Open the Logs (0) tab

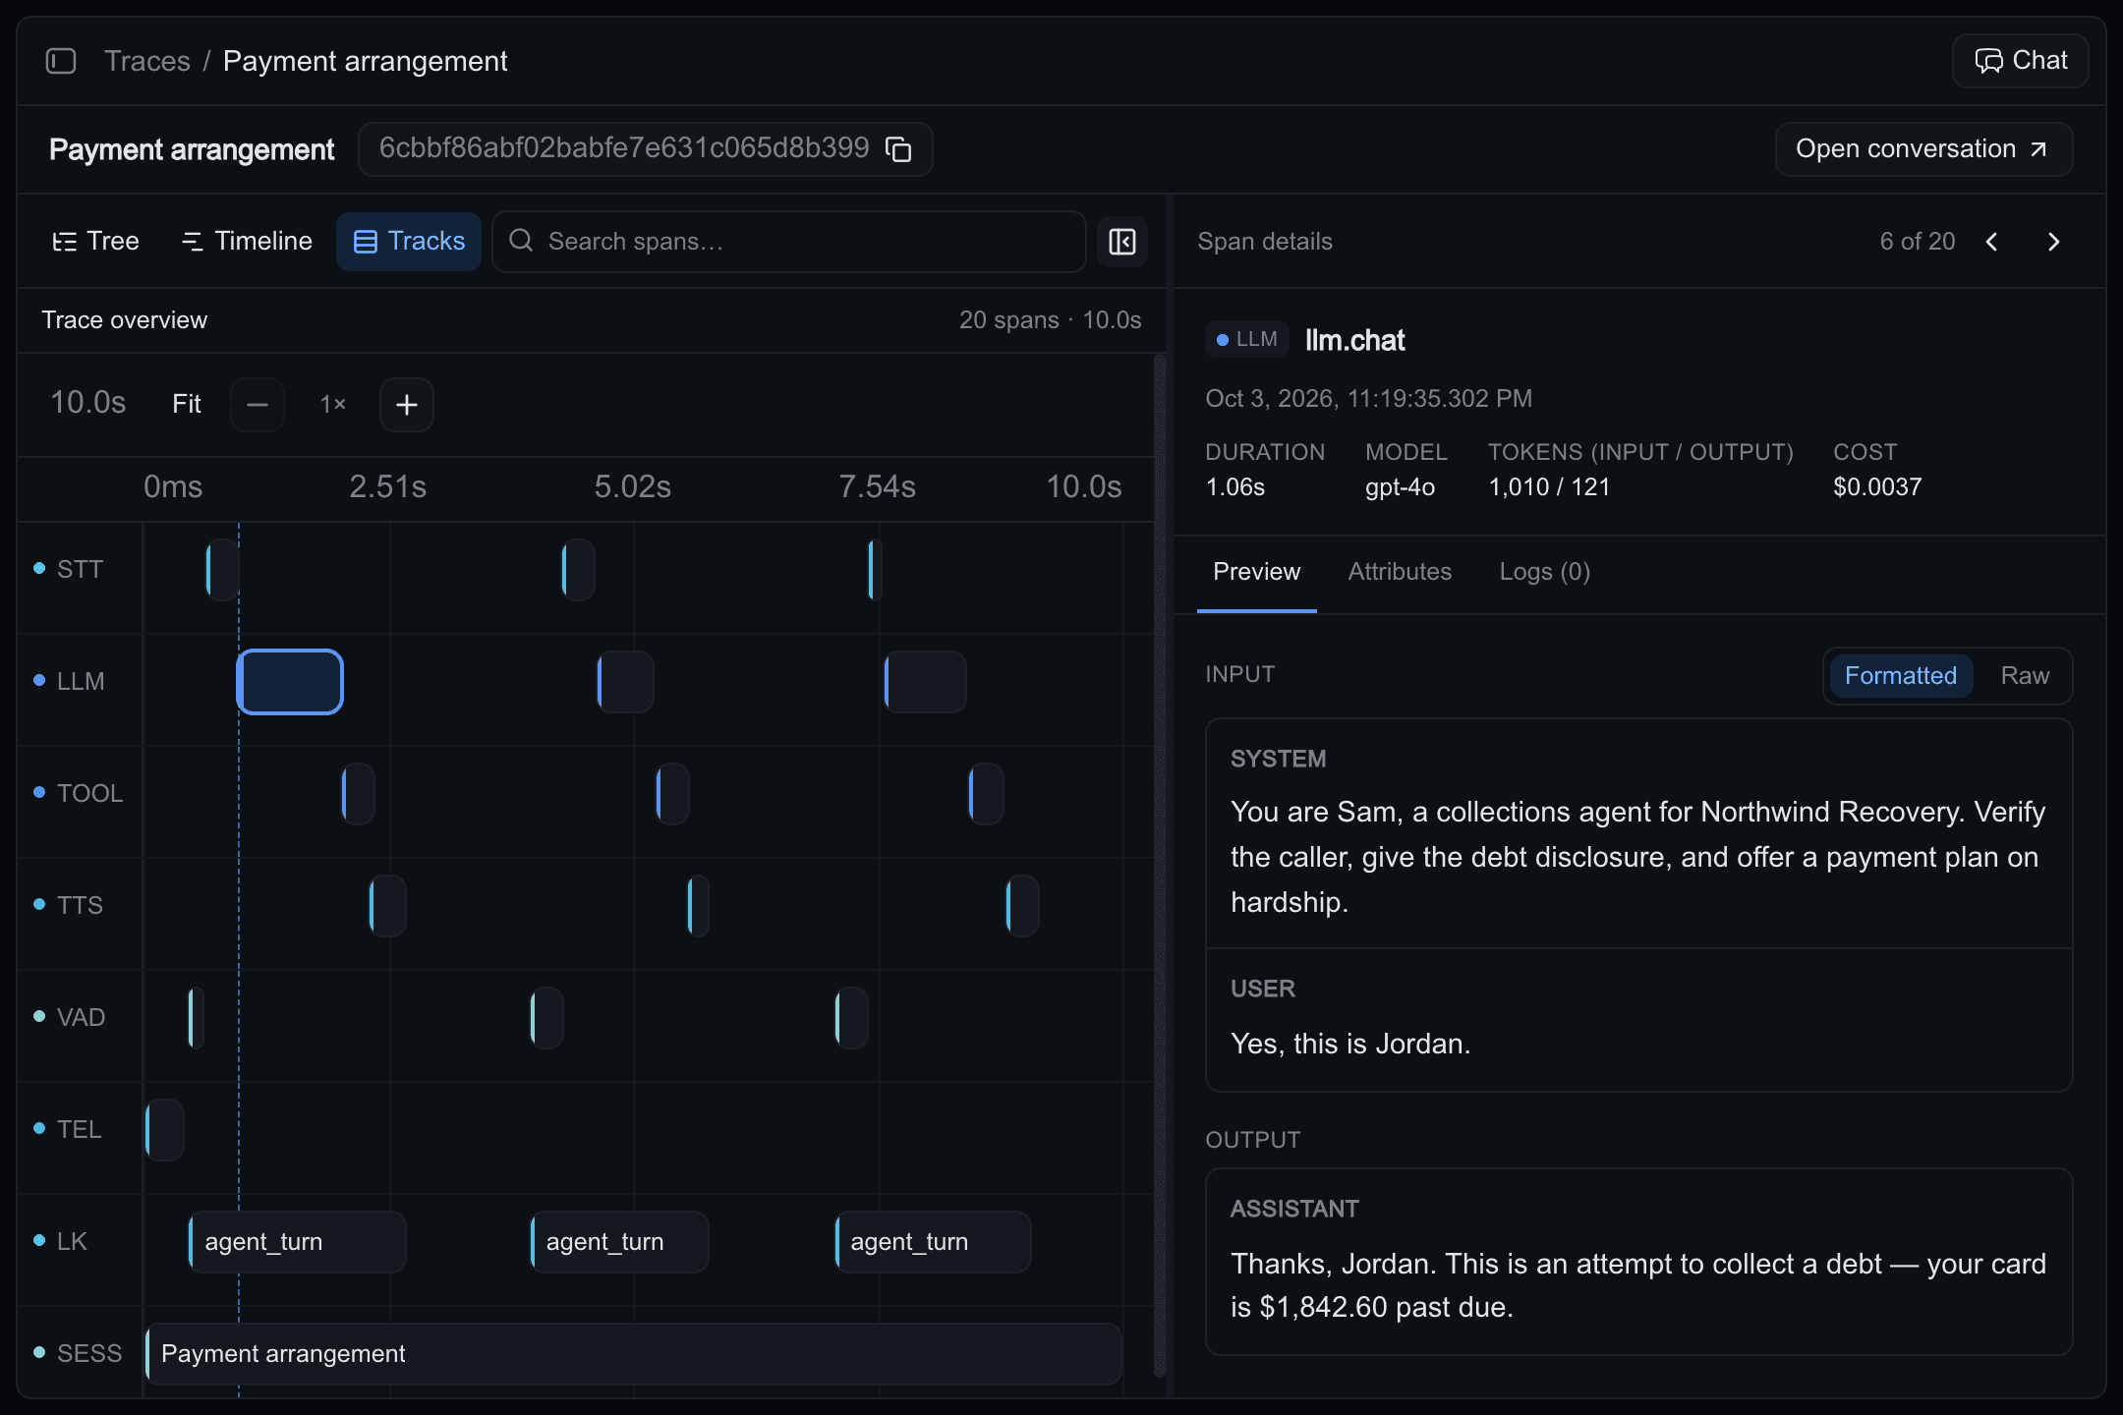coord(1544,572)
